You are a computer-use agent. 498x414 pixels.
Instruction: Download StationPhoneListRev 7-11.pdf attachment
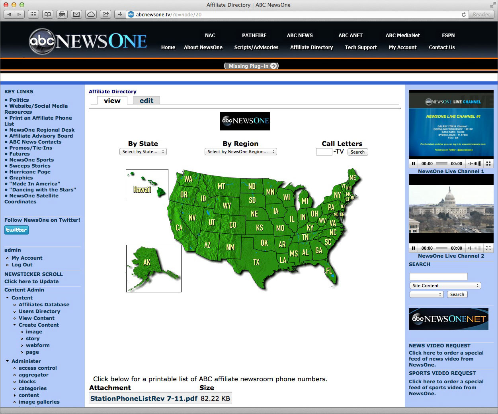coord(144,398)
